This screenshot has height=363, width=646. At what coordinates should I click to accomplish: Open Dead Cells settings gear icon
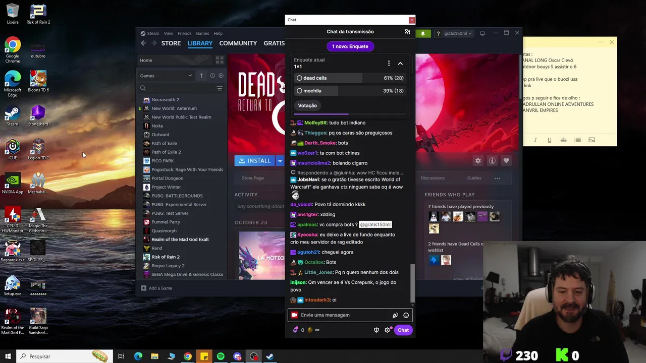[478, 161]
